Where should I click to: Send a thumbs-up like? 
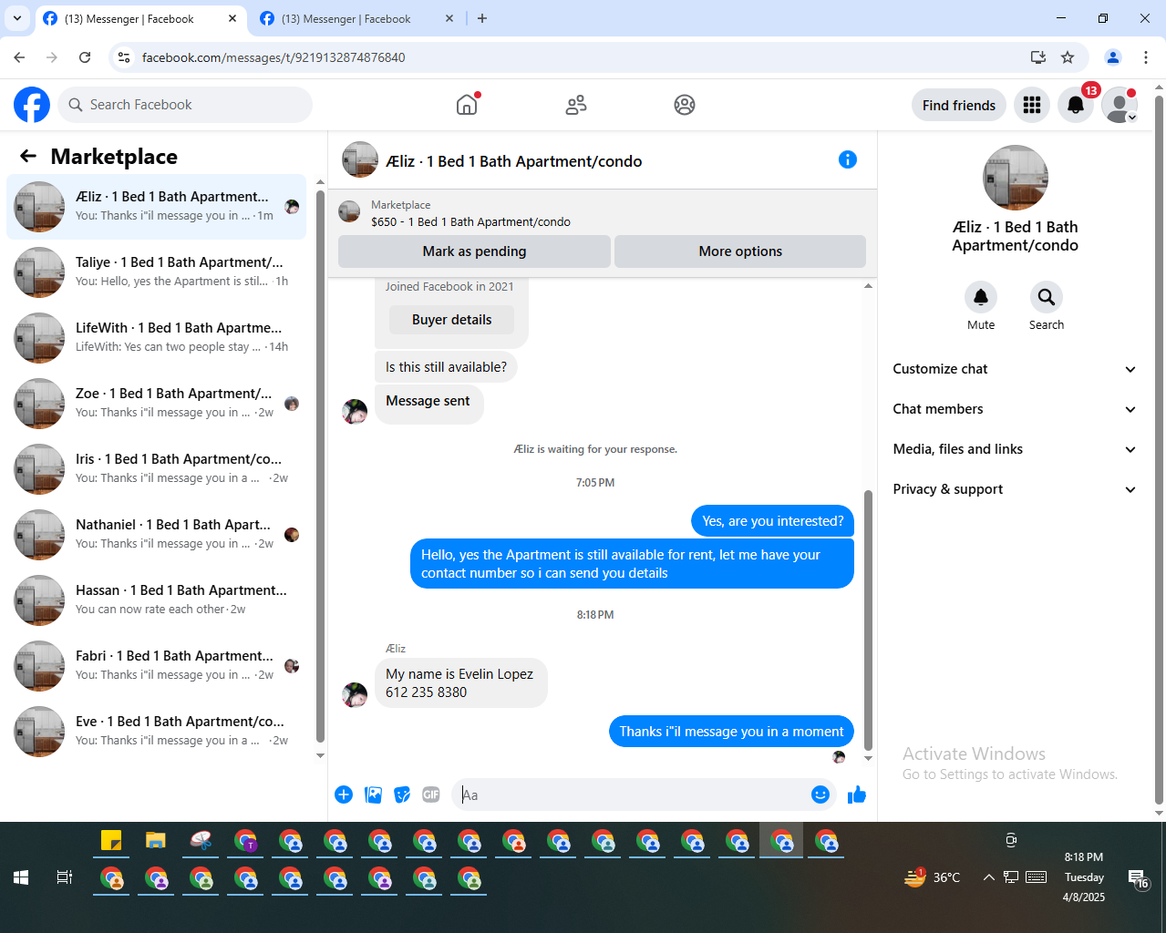(x=857, y=795)
